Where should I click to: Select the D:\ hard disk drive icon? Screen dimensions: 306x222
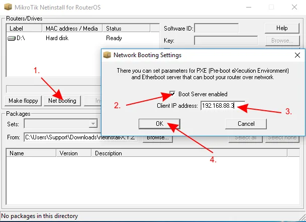(x=12, y=38)
